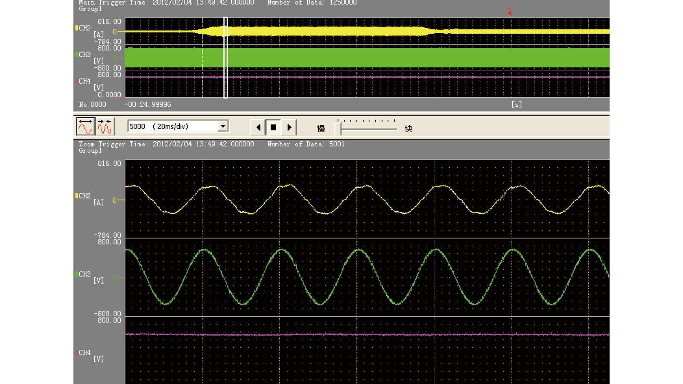Screen dimensions: 683x384
Task: Click the 快 fast end of speed slider
Action: tap(408, 129)
